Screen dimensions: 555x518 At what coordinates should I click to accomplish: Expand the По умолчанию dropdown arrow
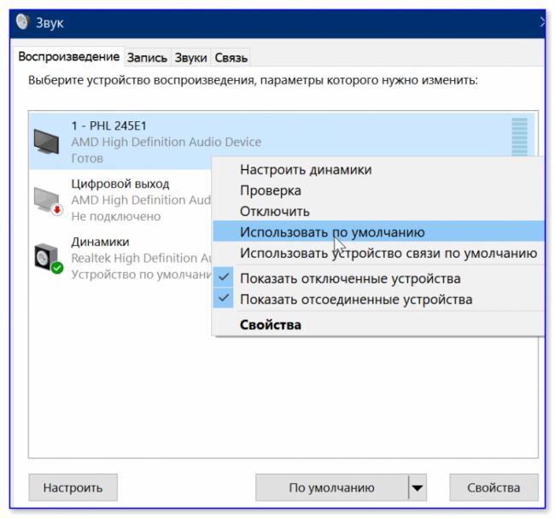(418, 487)
